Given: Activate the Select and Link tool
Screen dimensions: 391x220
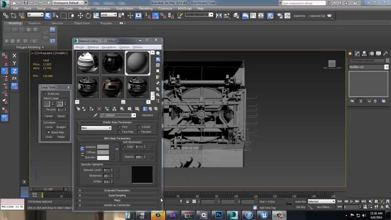Looking at the screenshot, I should [x=5, y=16].
